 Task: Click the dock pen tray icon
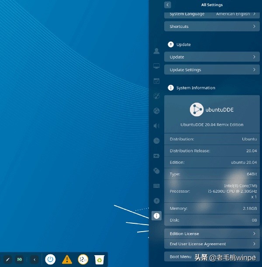tap(8, 260)
